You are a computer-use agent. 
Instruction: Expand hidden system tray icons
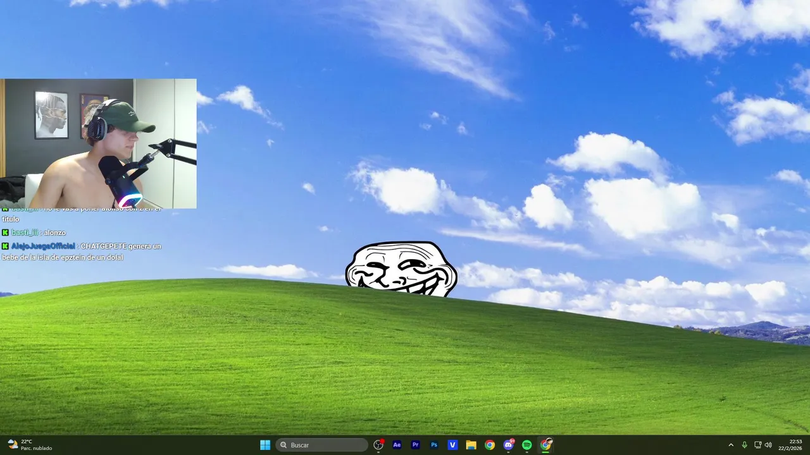[731, 445]
